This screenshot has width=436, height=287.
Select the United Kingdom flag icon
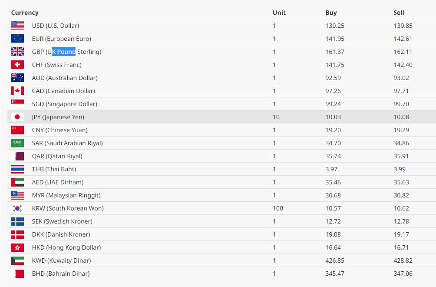point(17,51)
